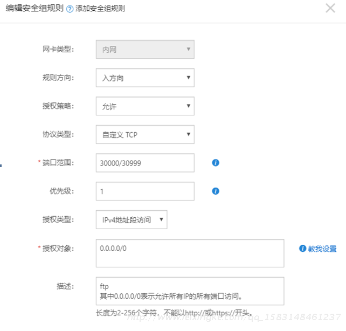Focus the 描述 text area containing ftp
Viewport: 346px width, 331px height.
pos(190,291)
